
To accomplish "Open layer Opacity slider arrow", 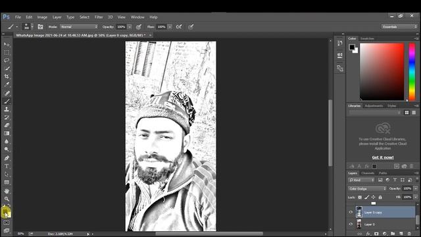I will point(416,189).
